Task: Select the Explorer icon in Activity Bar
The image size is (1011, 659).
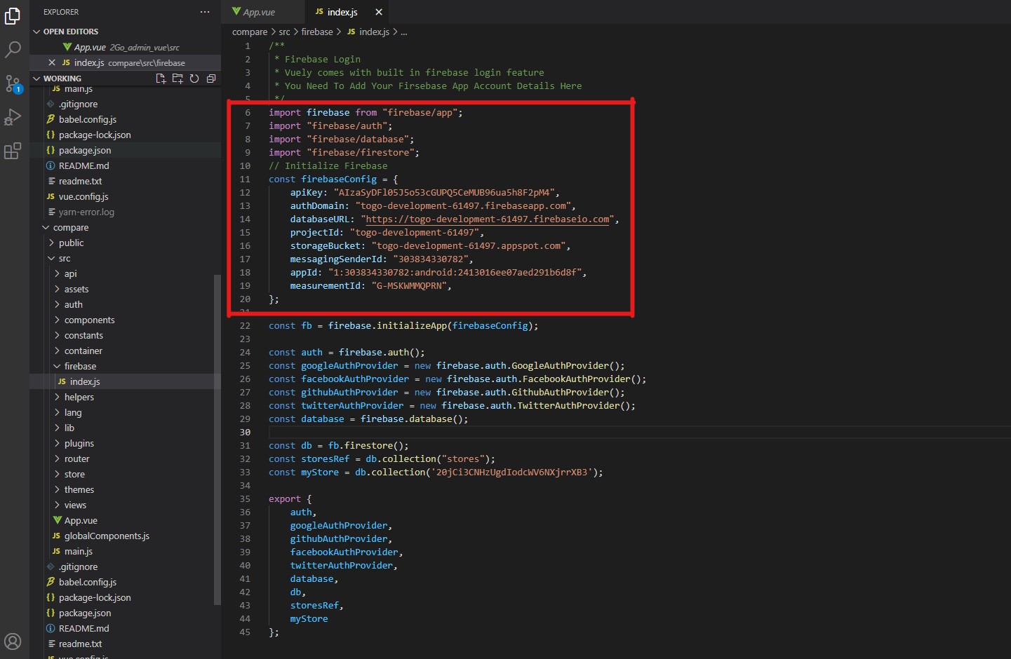Action: point(13,16)
